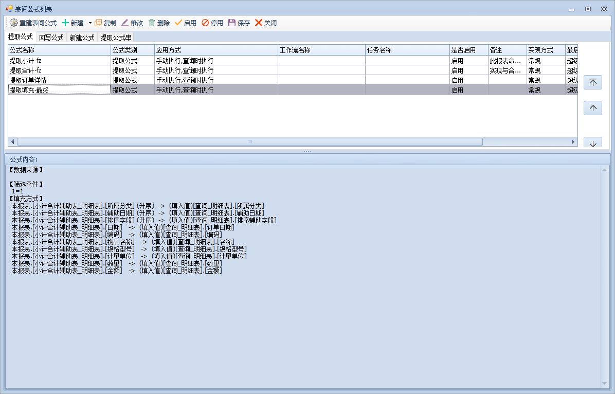The width and height of the screenshot is (615, 394).
Task: Move selected formula to the top
Action: pyautogui.click(x=593, y=82)
